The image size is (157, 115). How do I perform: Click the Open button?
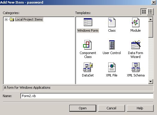[83, 108]
